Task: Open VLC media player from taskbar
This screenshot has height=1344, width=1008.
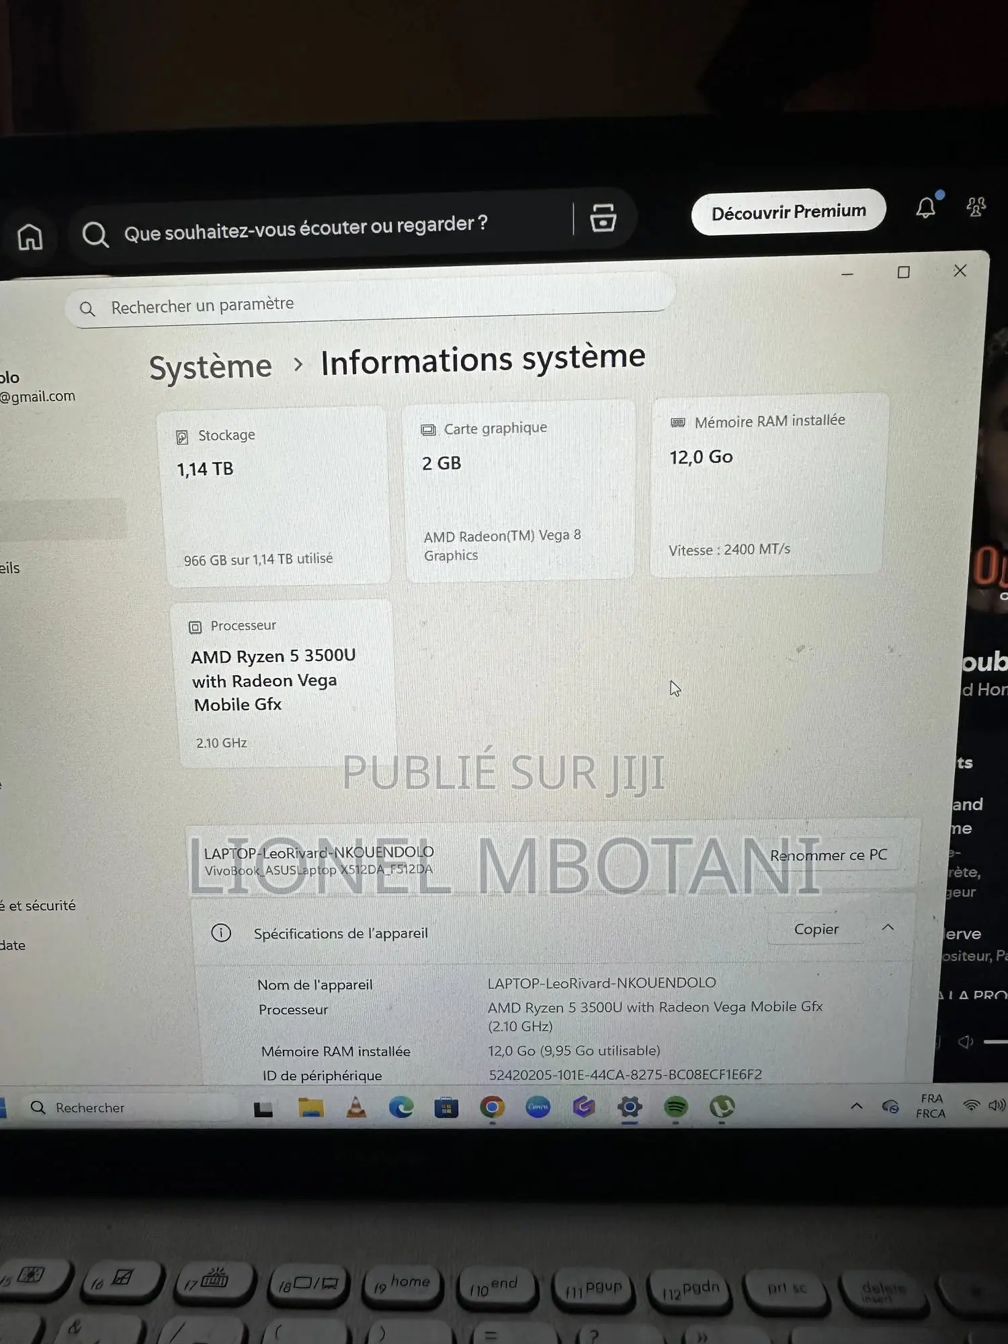Action: (355, 1107)
